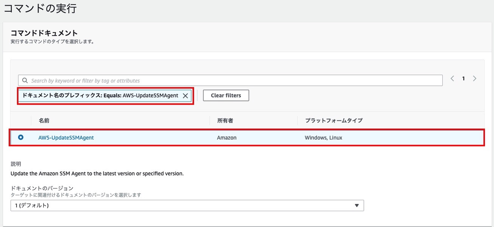Screen dimensions: 494x227
Task: Remove the AWS-UpdateSSMAgent filter via X icon
Action: point(185,96)
